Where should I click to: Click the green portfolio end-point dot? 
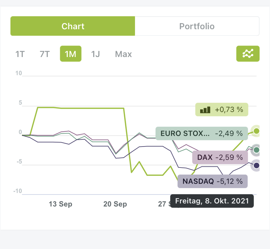[256, 131]
